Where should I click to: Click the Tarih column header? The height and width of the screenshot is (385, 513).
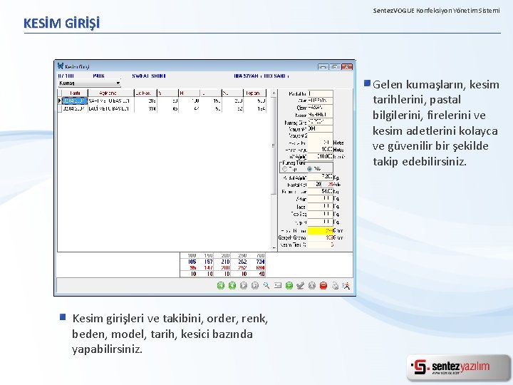(75, 93)
